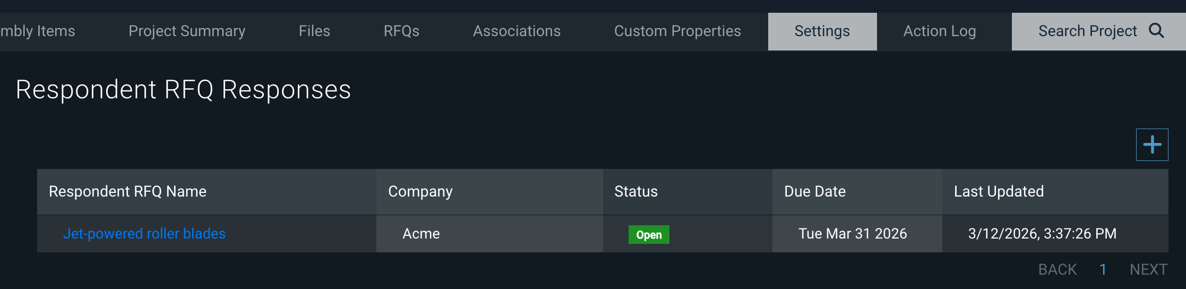Click the magnifying glass search icon
The height and width of the screenshot is (289, 1186).
point(1156,31)
